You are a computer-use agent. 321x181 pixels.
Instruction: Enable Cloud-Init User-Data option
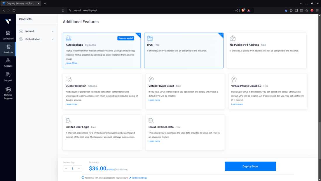tap(185, 133)
